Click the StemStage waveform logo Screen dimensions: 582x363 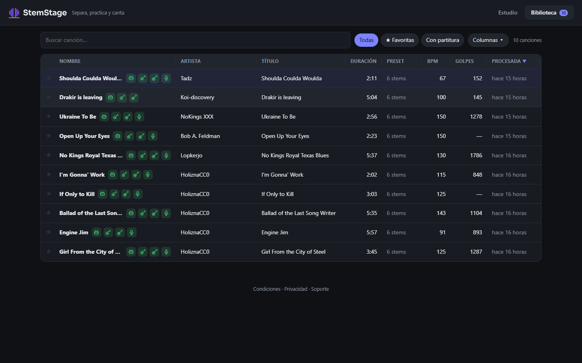14,13
